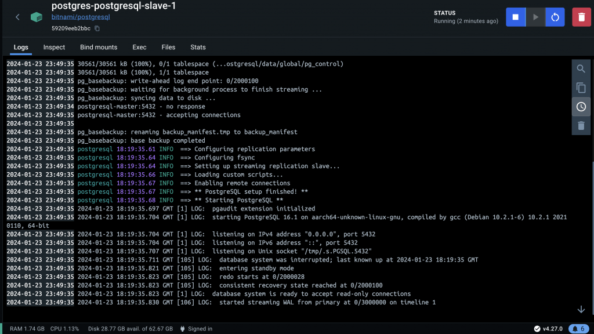Show the Stats tab

pos(198,47)
